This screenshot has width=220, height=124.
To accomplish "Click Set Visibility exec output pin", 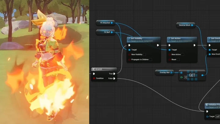I will pos(158,45).
